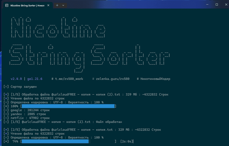The height and width of the screenshot is (146, 229).
Task: Click second 'Определена кодировка : UTF-8' line
Action: [x=53, y=137]
